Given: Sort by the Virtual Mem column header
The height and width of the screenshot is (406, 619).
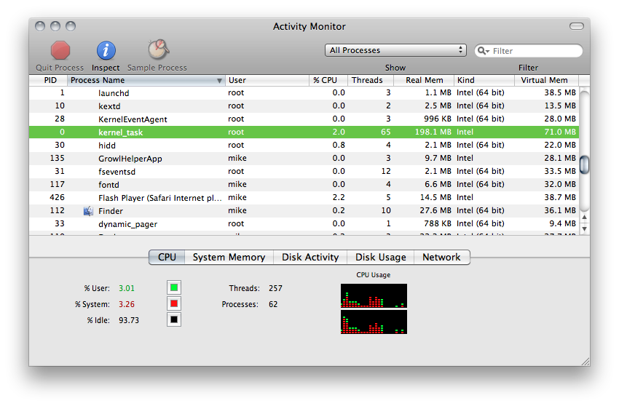Looking at the screenshot, I should 547,80.
